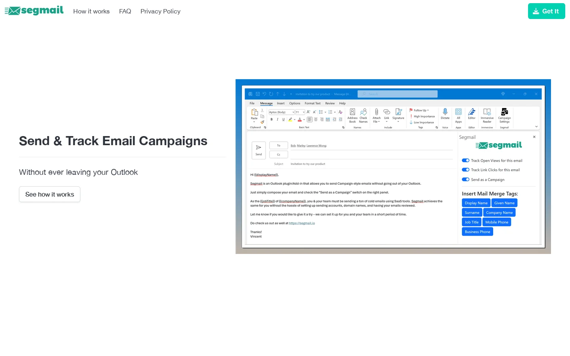
Task: Open the How it works page
Action: tap(91, 11)
